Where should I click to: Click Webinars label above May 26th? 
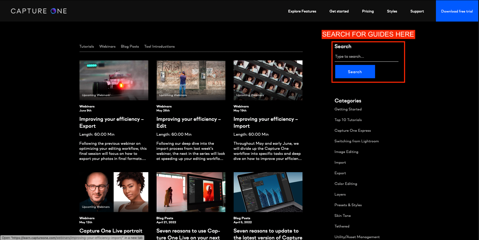[x=164, y=106]
